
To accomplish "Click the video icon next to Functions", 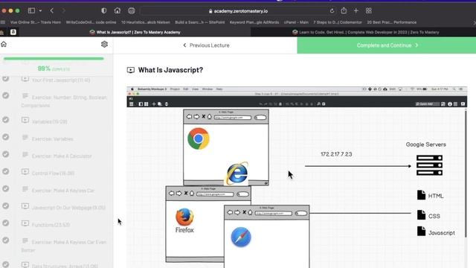I will click(25, 223).
